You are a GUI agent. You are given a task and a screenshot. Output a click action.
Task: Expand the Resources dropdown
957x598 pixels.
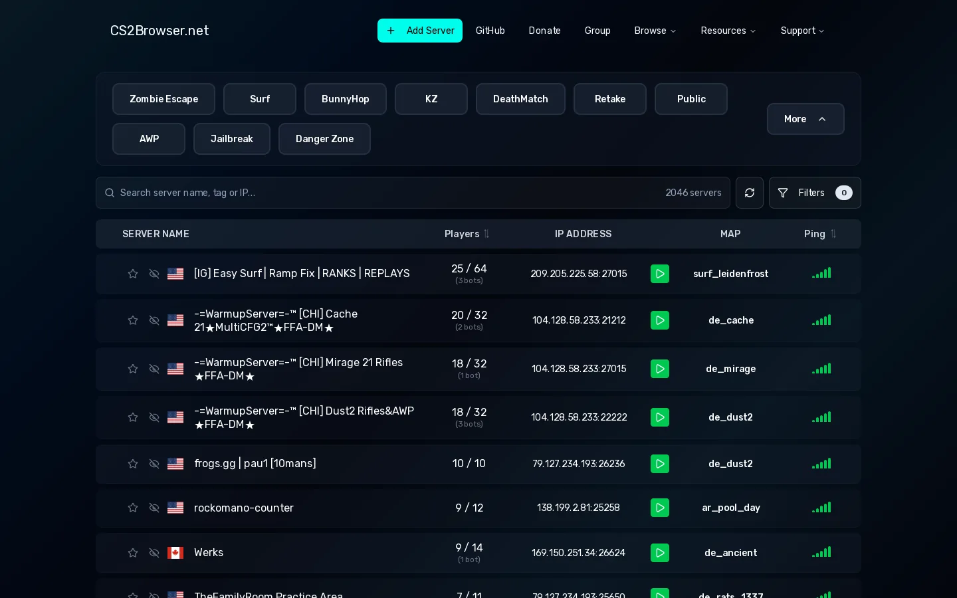728,31
